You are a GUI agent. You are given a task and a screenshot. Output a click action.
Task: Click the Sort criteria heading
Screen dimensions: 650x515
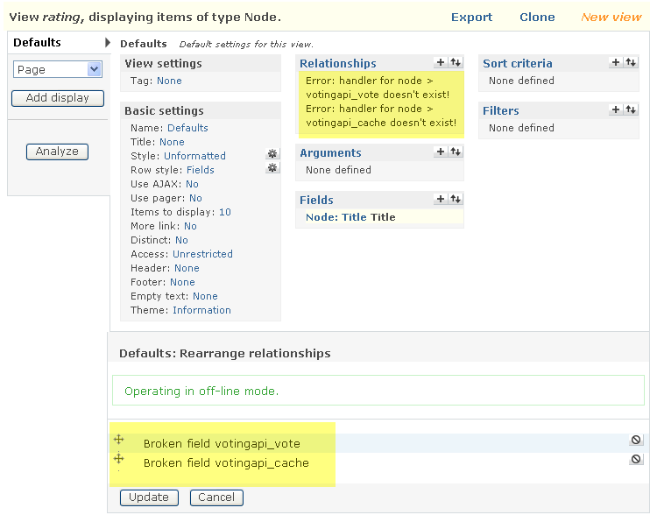click(x=518, y=63)
